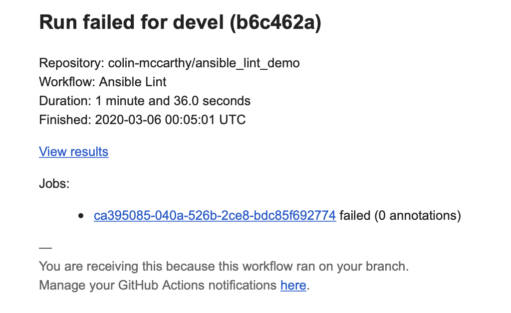511x313 pixels.
Task: Click the 2020-03-06 00:05:01 UTC timestamp
Action: (x=170, y=120)
